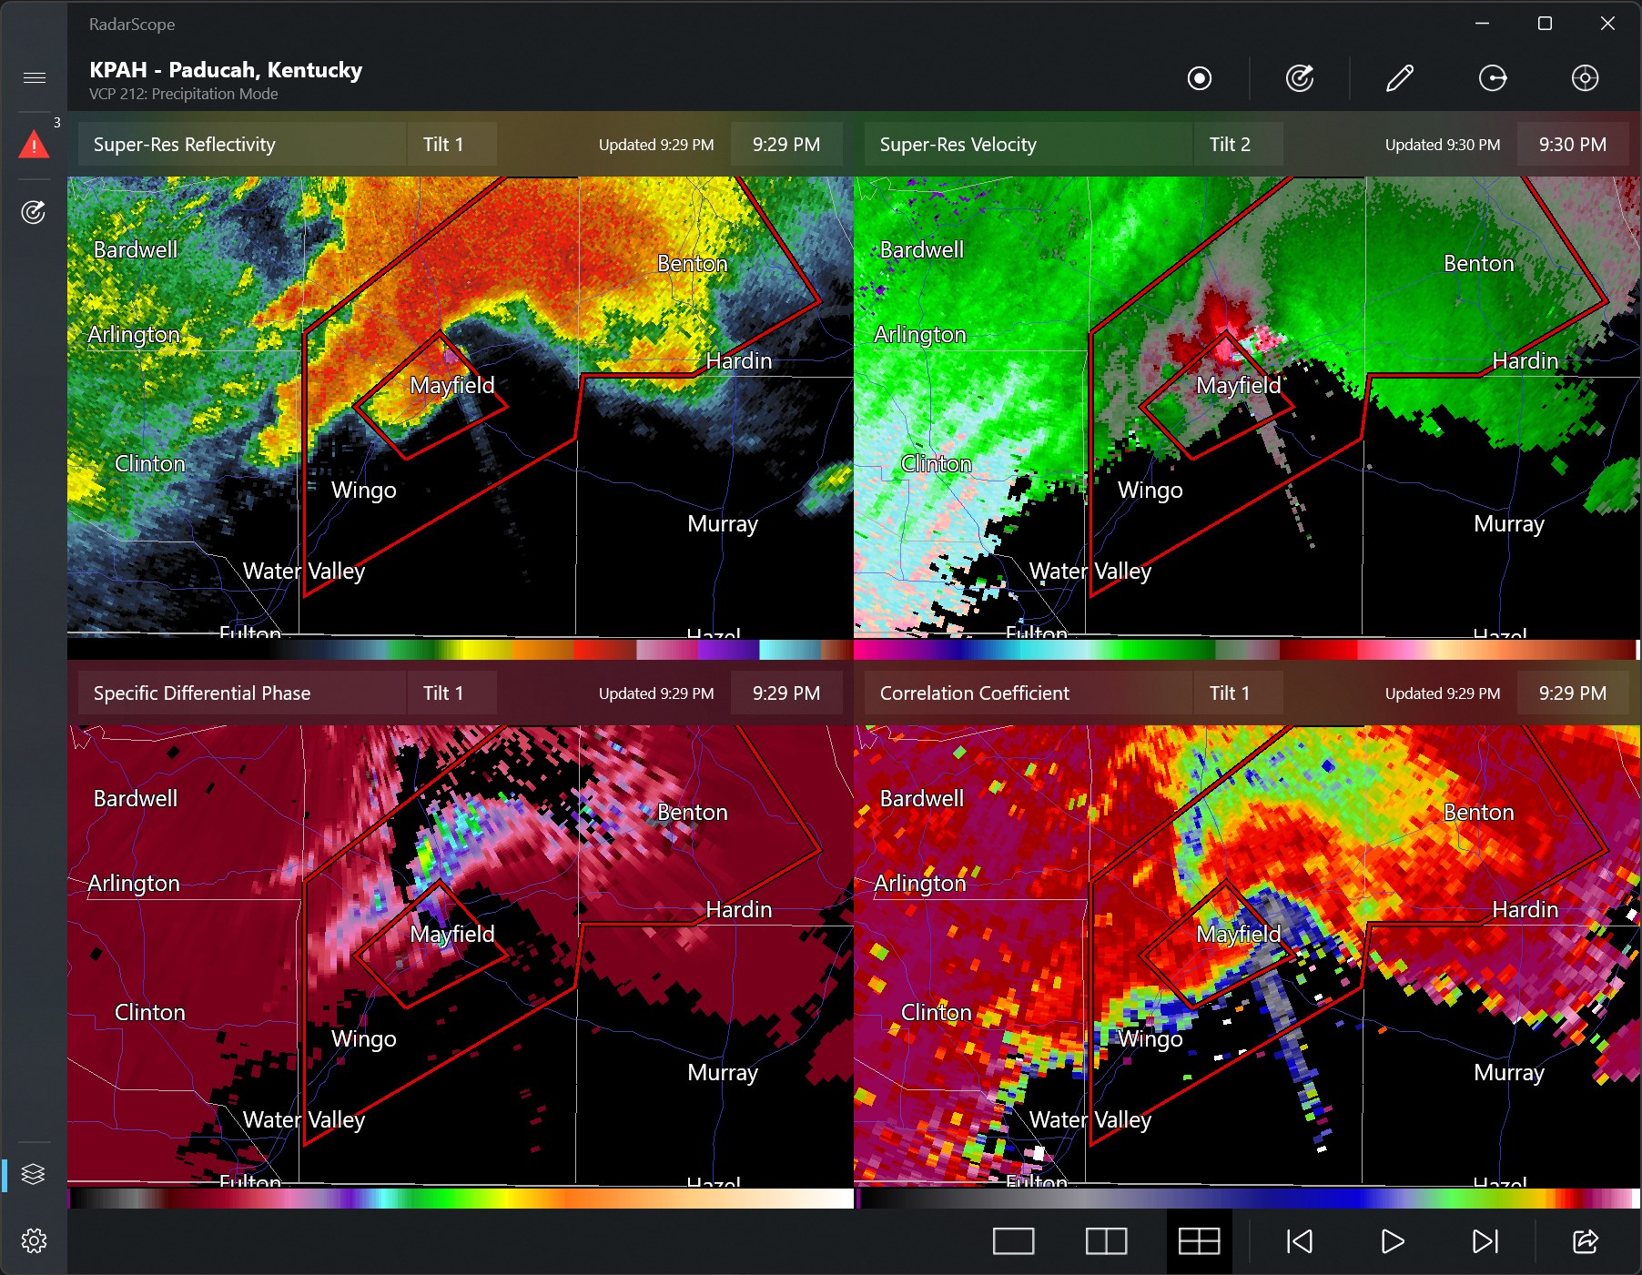Open the hamburger menu
Image resolution: width=1642 pixels, height=1275 pixels.
[35, 78]
